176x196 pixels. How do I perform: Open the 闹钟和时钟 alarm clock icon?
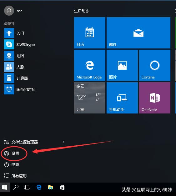[x=9, y=89]
